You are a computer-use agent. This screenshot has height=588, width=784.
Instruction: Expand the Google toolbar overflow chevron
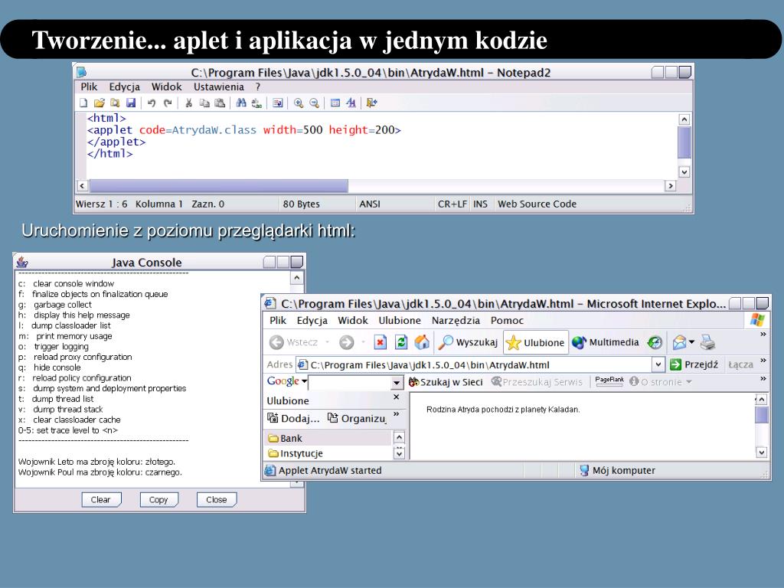pyautogui.click(x=763, y=379)
